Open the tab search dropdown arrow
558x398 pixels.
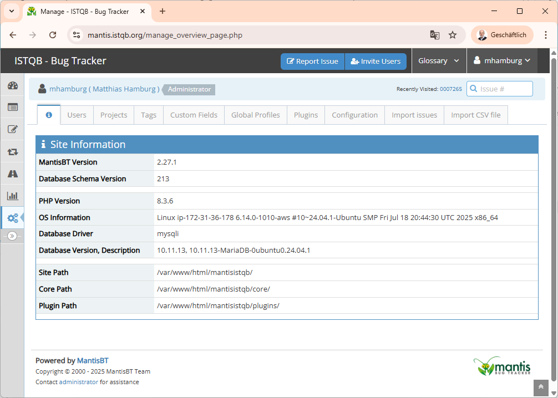(x=12, y=11)
